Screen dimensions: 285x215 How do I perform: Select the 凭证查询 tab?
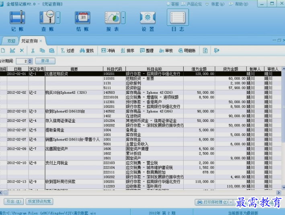[x=29, y=41]
